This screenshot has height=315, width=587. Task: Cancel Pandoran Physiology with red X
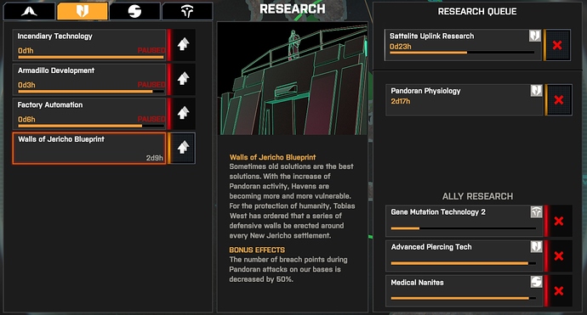(559, 100)
